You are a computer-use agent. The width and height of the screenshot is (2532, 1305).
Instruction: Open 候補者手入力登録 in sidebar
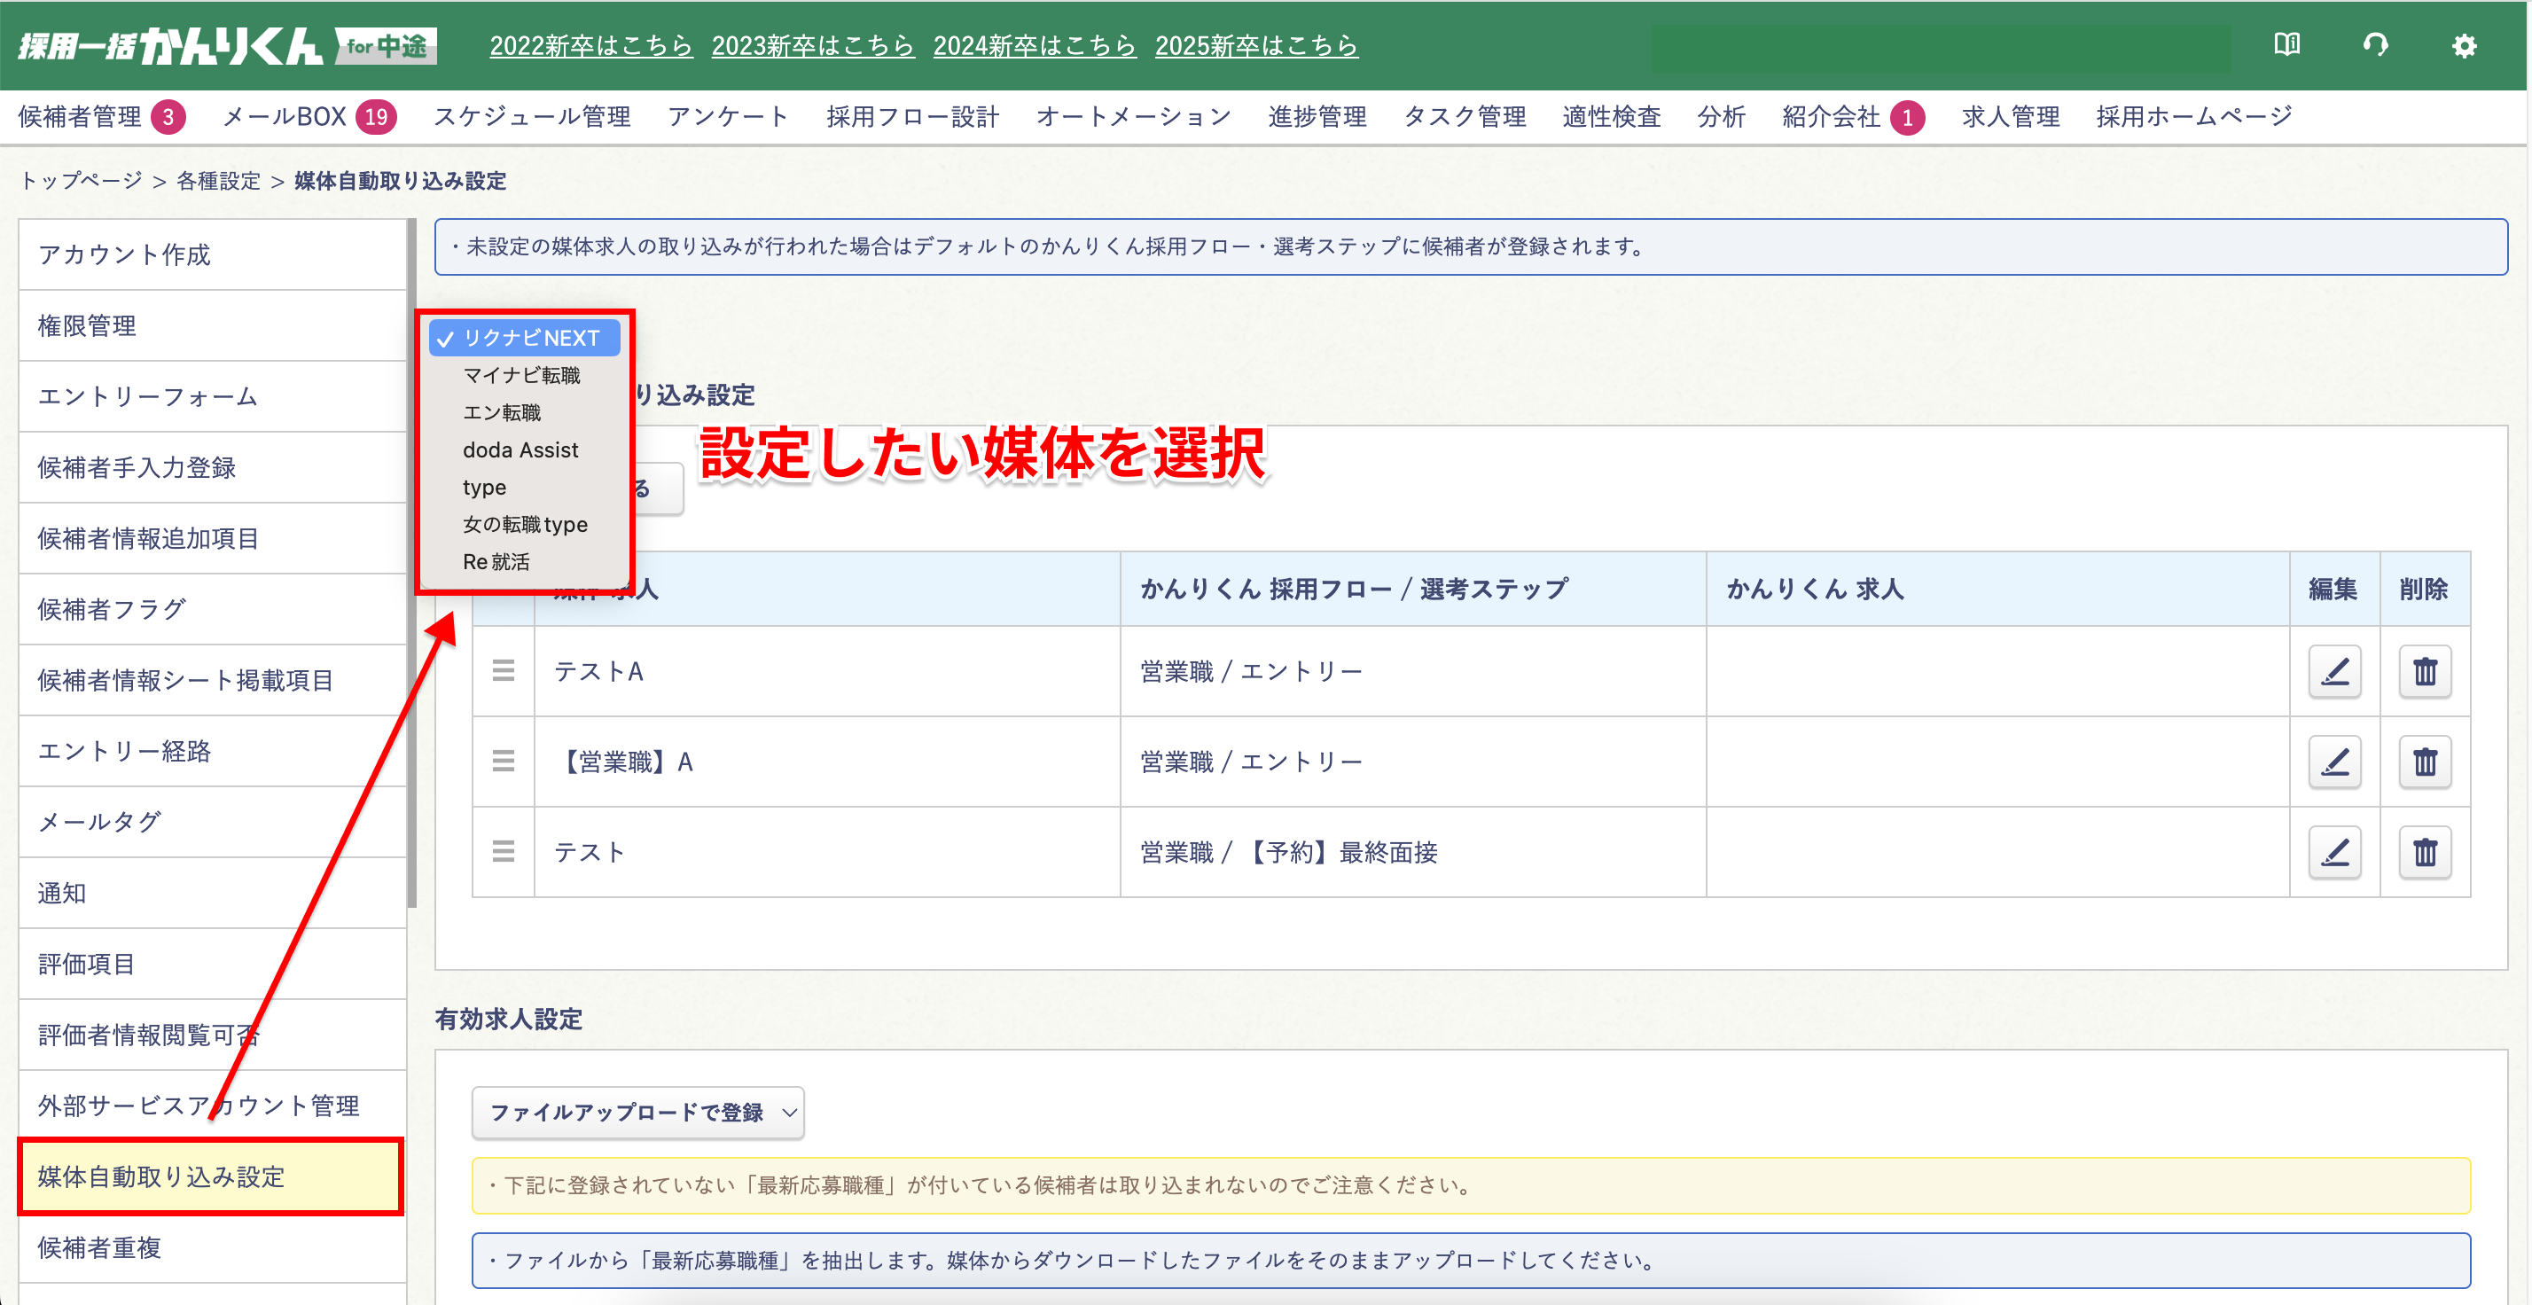pyautogui.click(x=212, y=468)
